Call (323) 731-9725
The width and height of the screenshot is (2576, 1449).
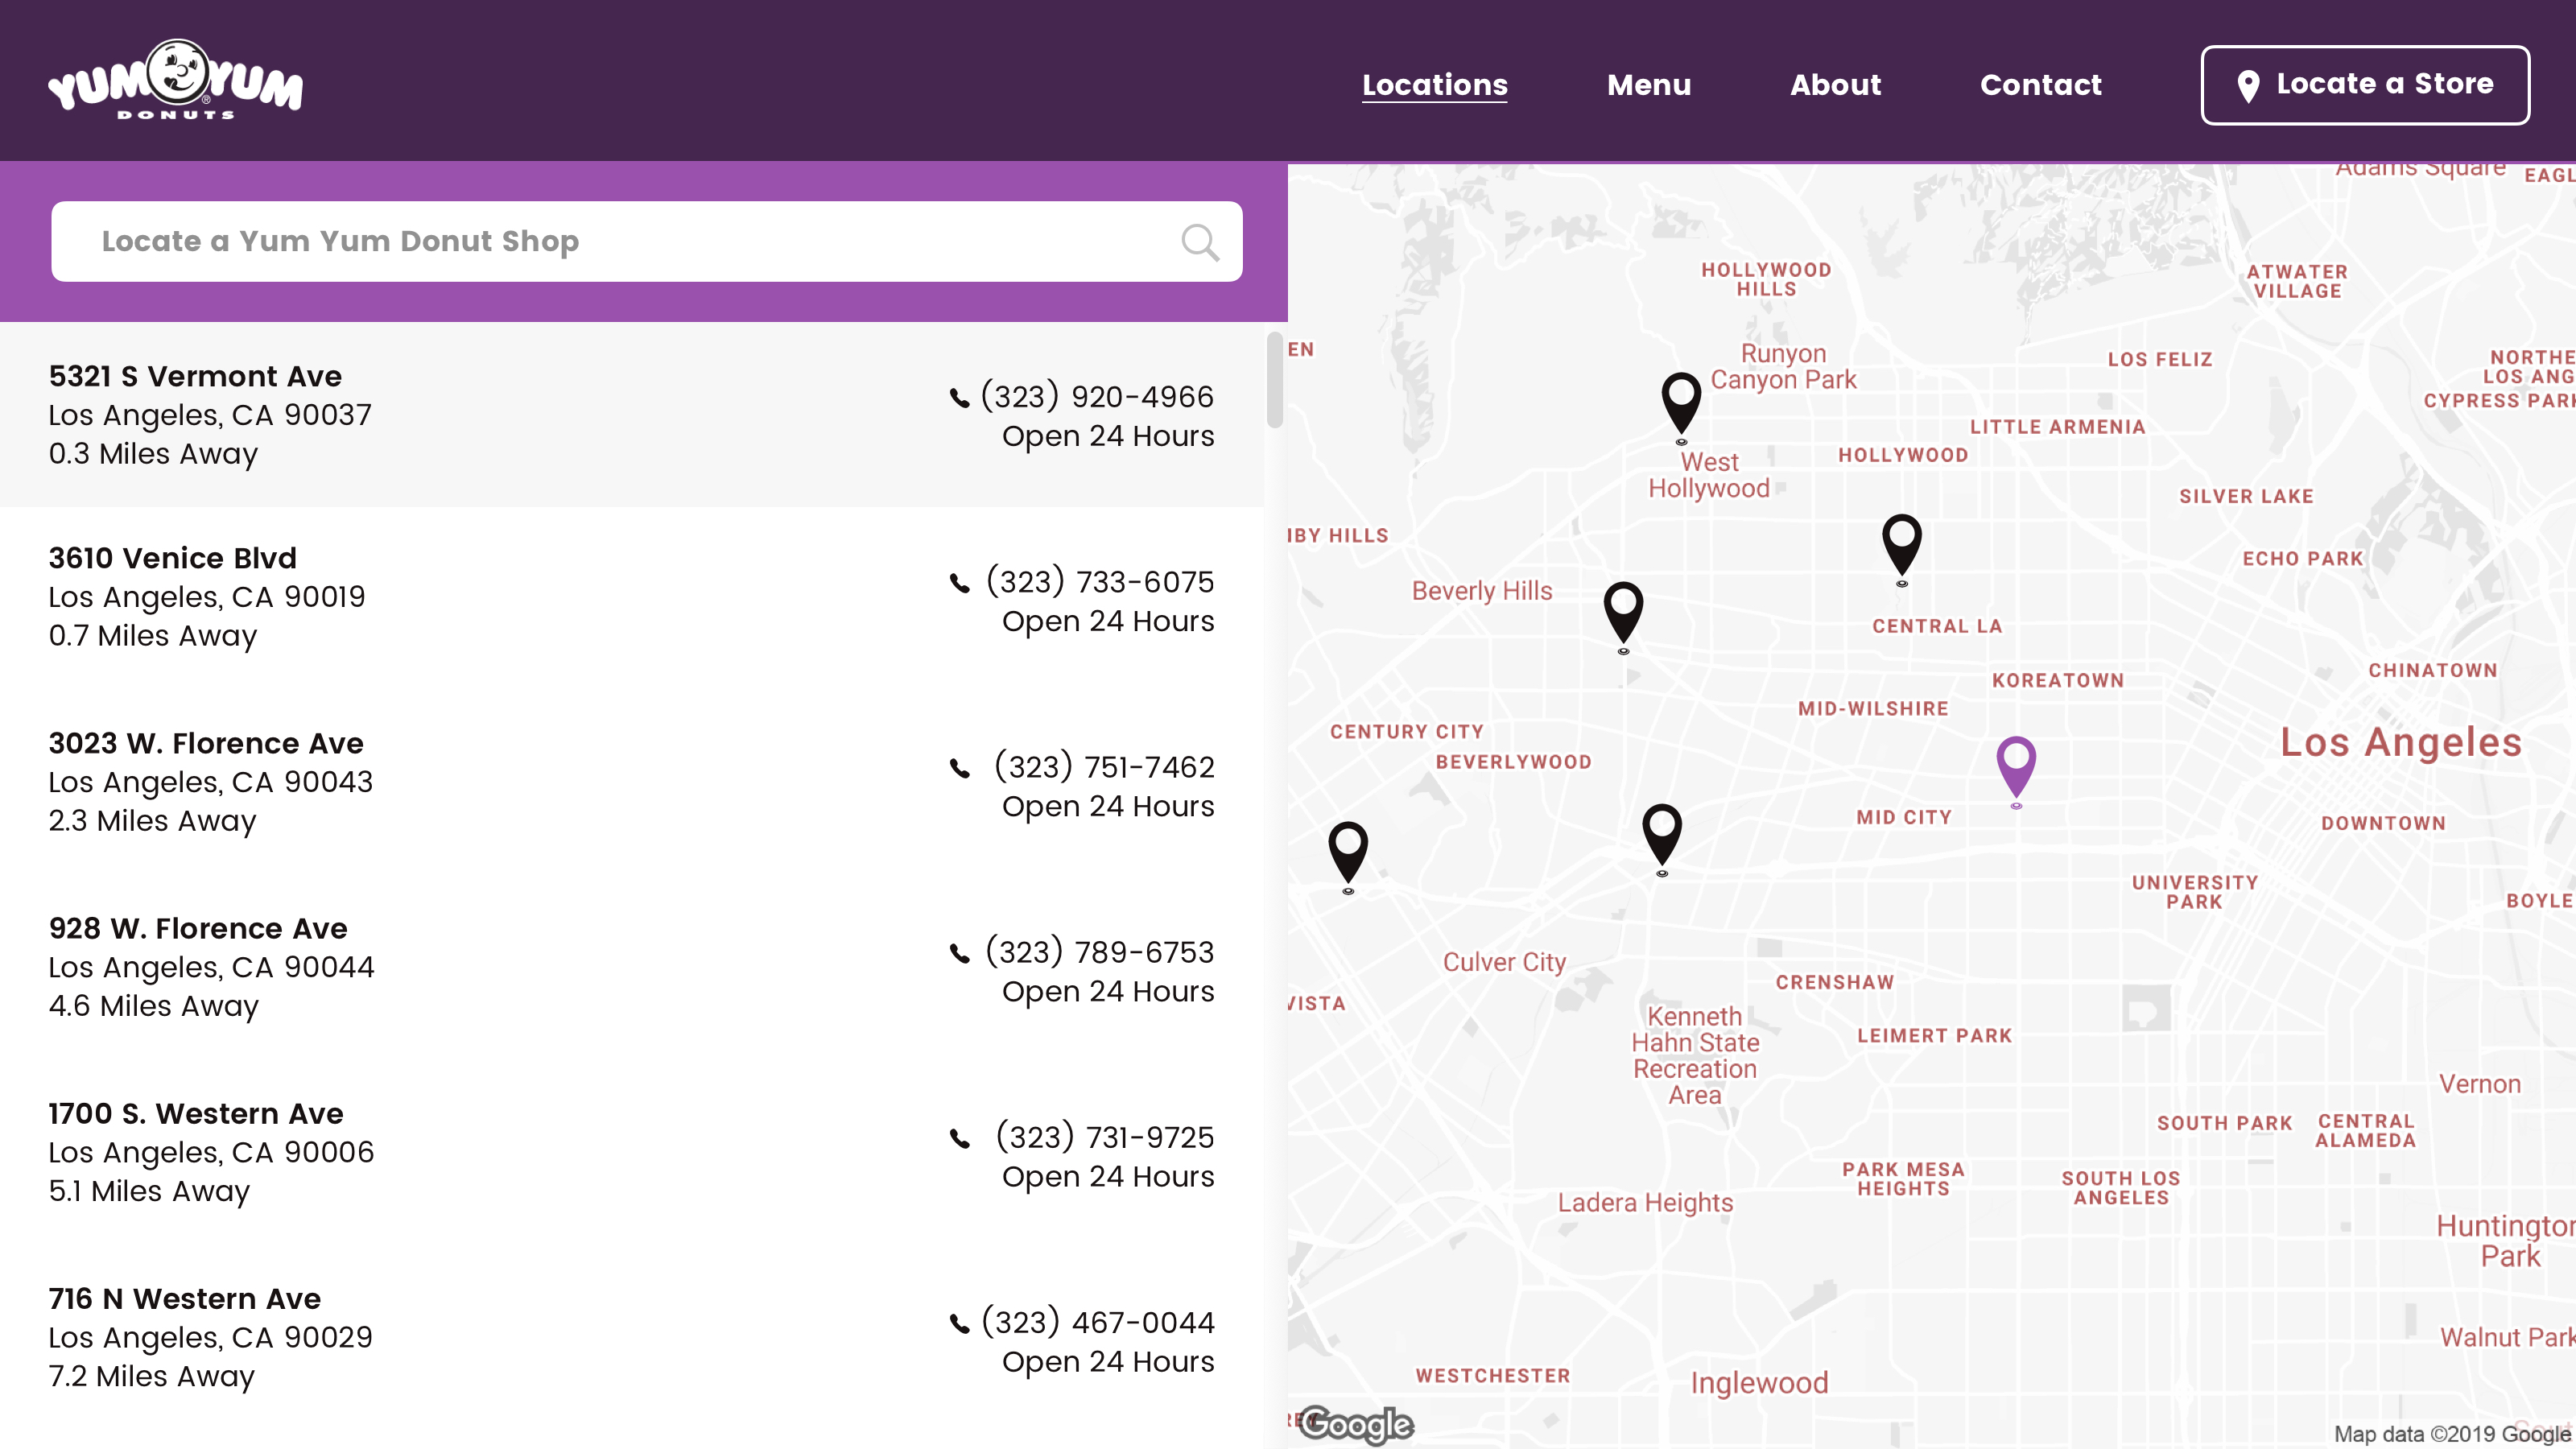[1105, 1137]
